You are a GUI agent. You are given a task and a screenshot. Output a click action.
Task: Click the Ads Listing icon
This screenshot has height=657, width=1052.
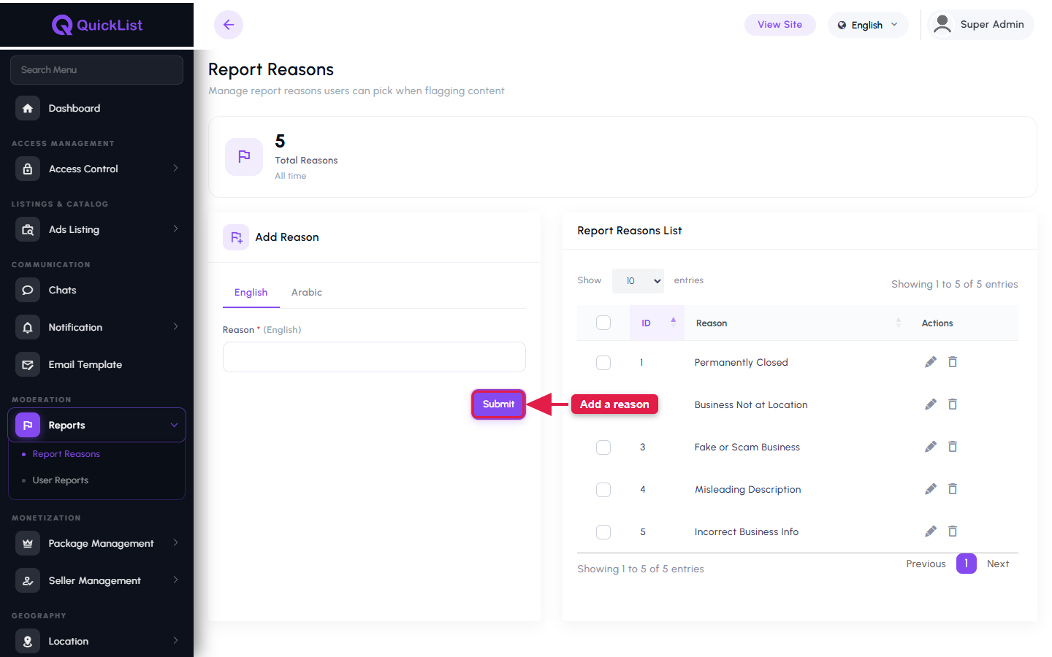[28, 229]
